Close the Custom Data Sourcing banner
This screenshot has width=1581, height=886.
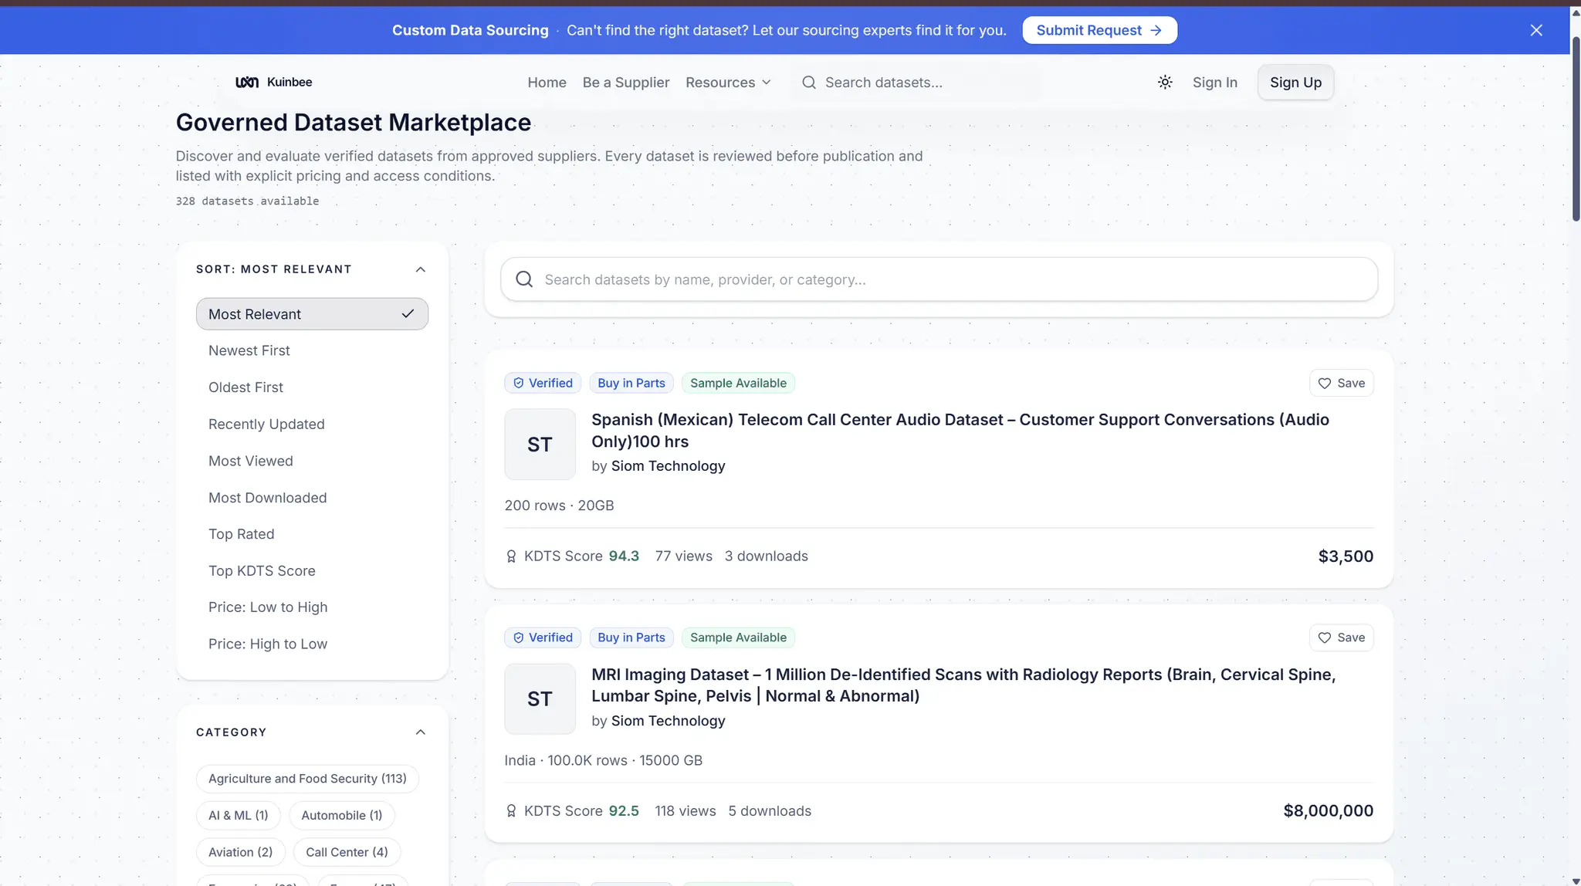(x=1536, y=30)
